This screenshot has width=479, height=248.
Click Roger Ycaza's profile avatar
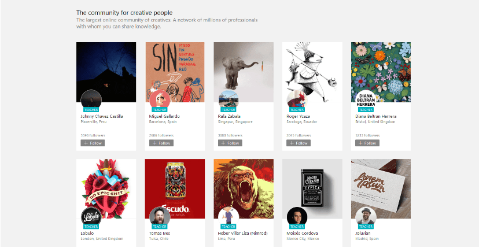(297, 99)
